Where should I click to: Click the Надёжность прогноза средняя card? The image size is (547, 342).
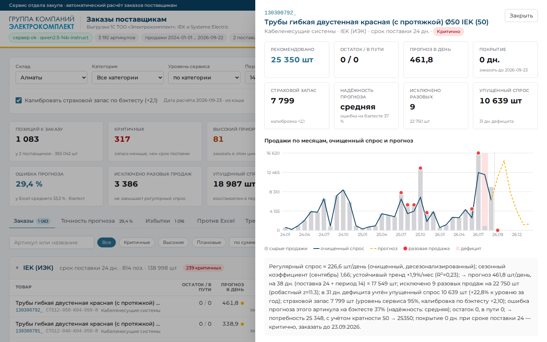[366, 106]
